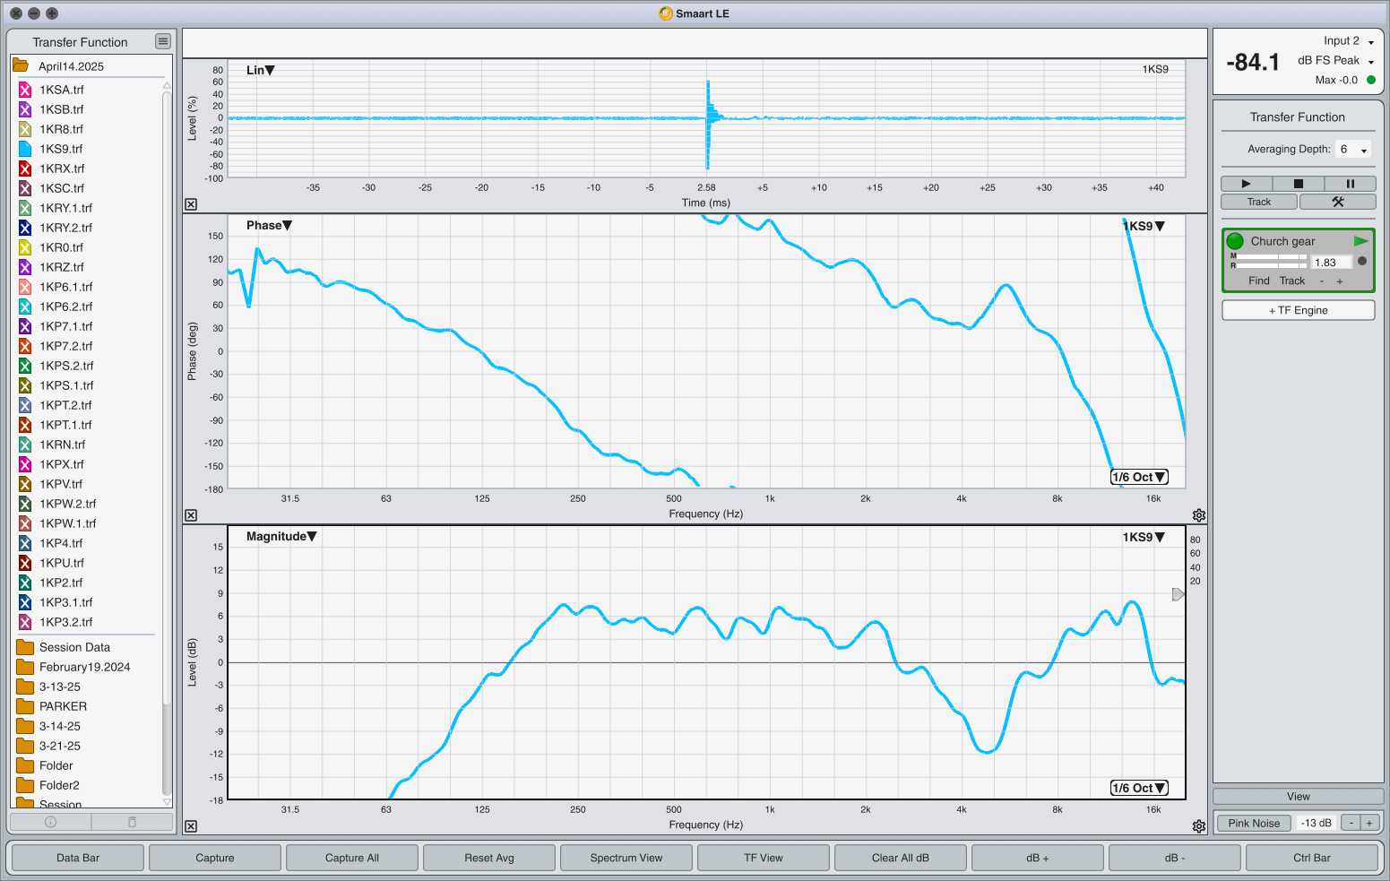Viewport: 1390px width, 881px height.
Task: Toggle visibility of the 1KRN.trf trace
Action: pos(25,445)
